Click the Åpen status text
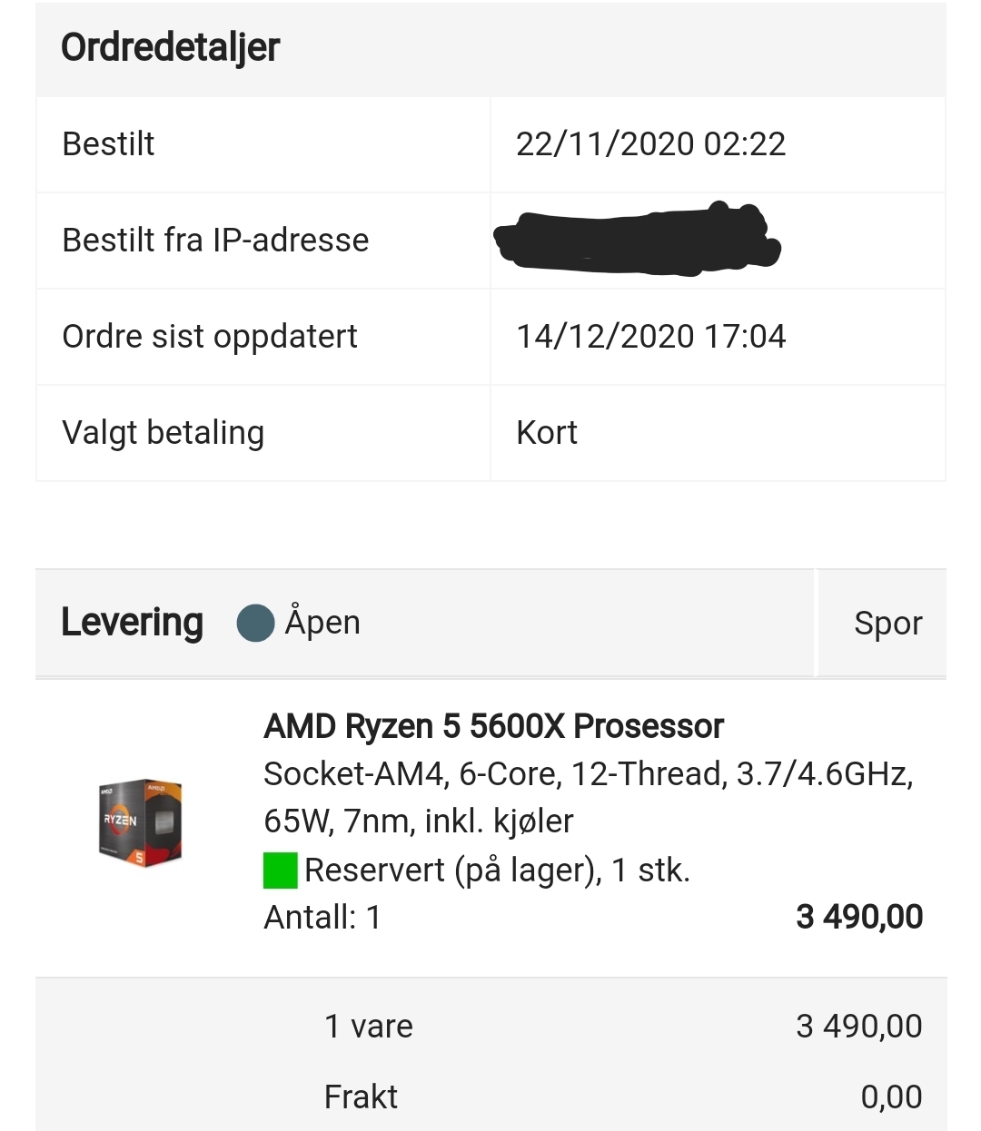 click(x=322, y=622)
